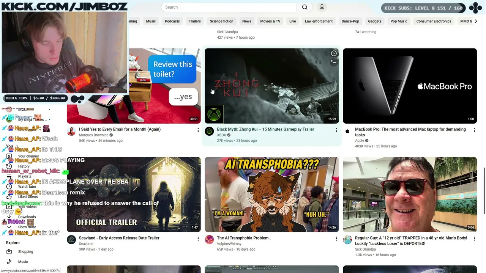This screenshot has height=273, width=486.
Task: Visit Marques Brownlee channel name link
Action: point(93,135)
